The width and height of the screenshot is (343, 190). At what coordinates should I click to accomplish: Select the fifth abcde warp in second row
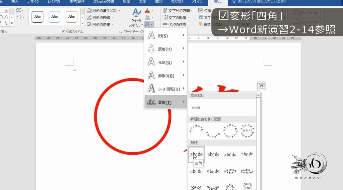196,171
